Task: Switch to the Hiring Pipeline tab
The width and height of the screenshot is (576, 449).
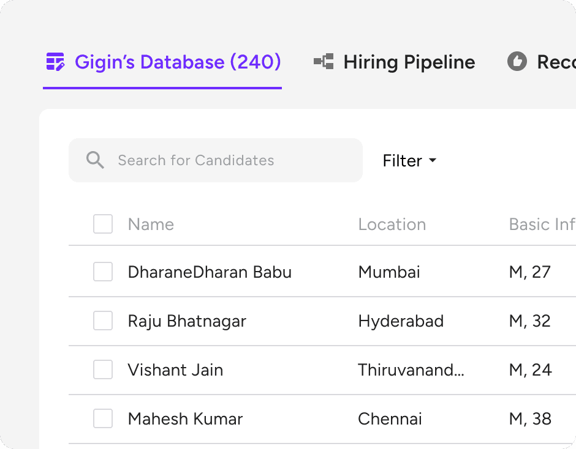Action: point(409,62)
